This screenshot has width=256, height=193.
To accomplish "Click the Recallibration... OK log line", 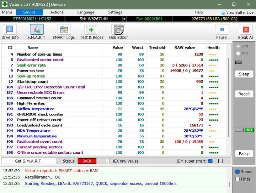I will point(42,177).
